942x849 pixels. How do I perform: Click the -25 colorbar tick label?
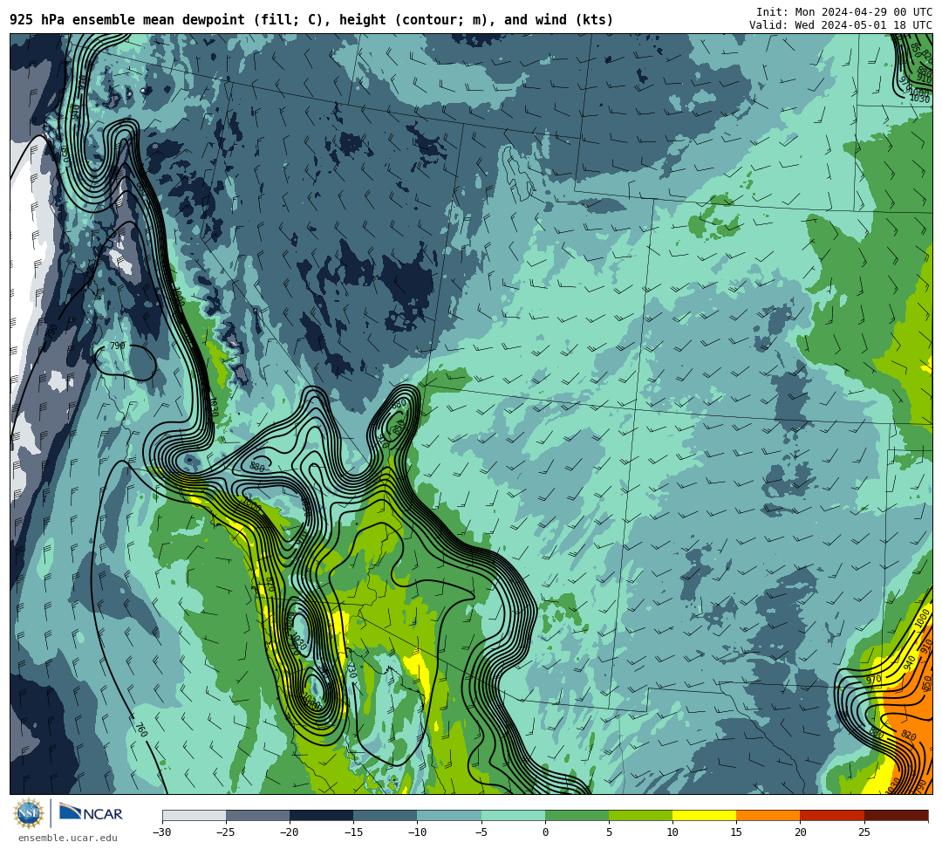click(226, 832)
